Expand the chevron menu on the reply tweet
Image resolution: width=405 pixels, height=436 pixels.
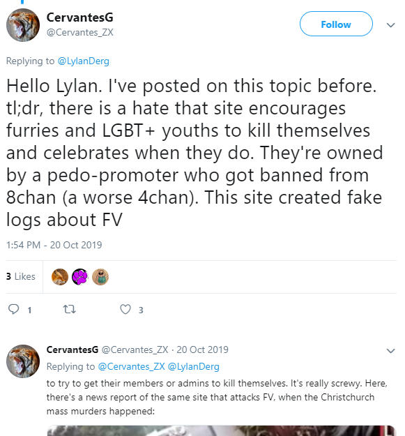click(390, 351)
